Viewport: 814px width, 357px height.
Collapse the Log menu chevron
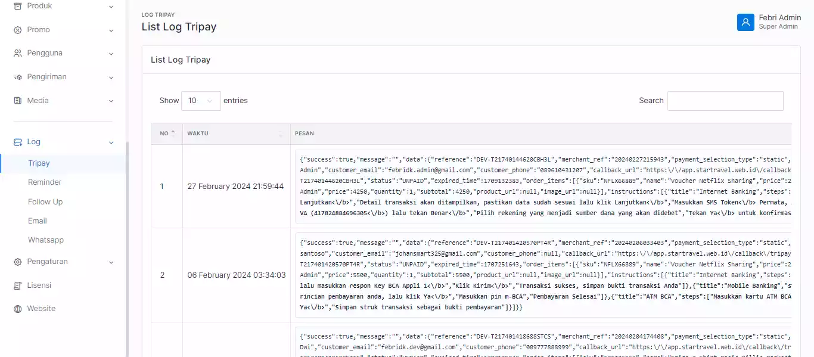pos(111,142)
